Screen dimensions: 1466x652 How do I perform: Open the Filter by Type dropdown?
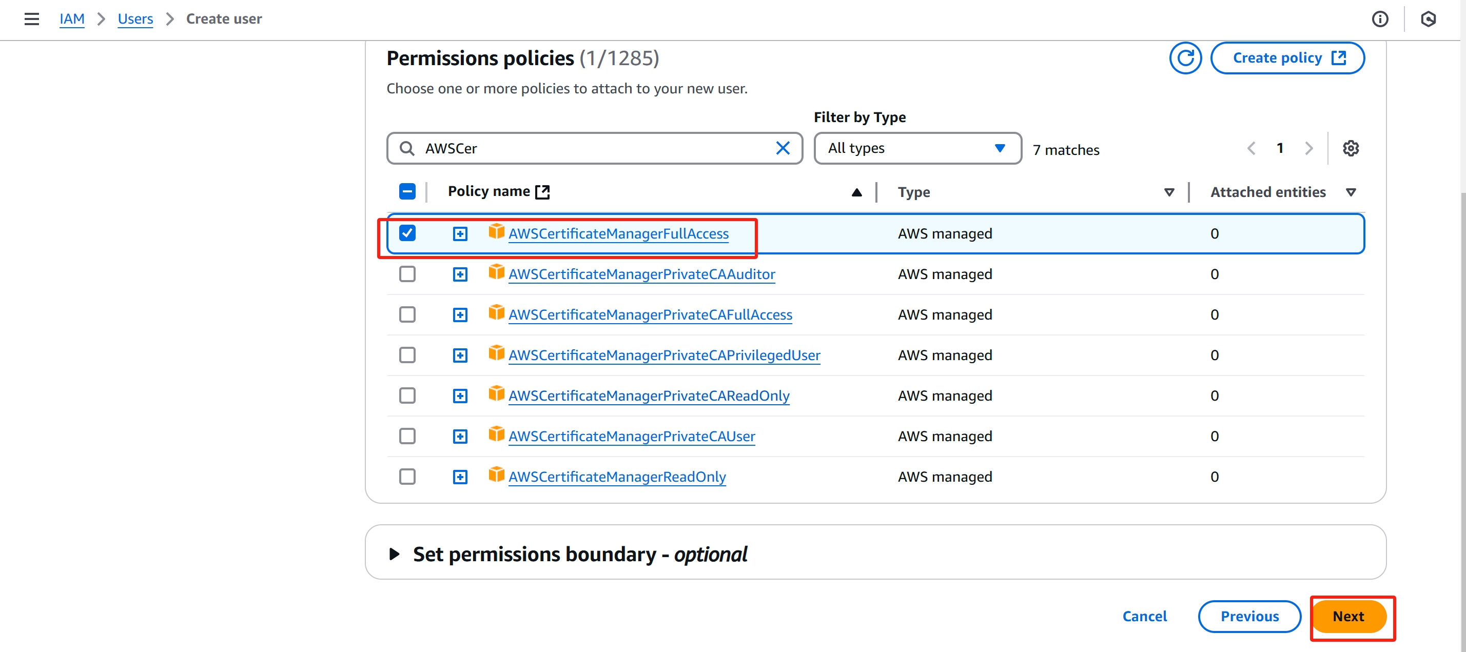tap(917, 148)
